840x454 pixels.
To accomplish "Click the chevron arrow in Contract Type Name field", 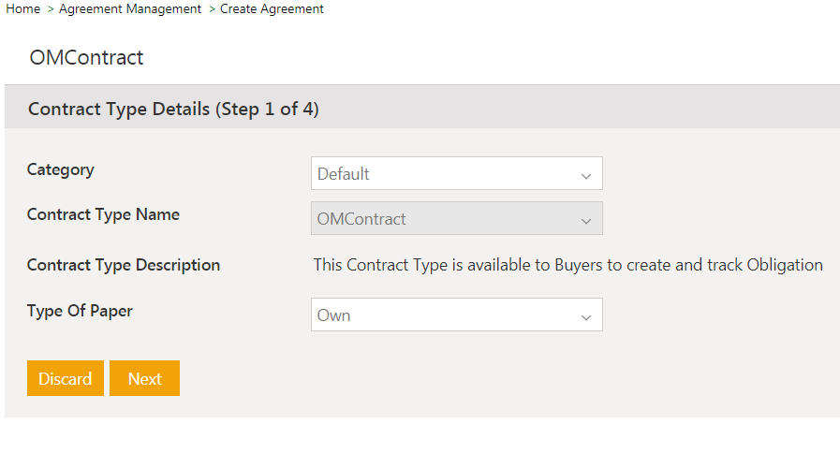I will 586,221.
